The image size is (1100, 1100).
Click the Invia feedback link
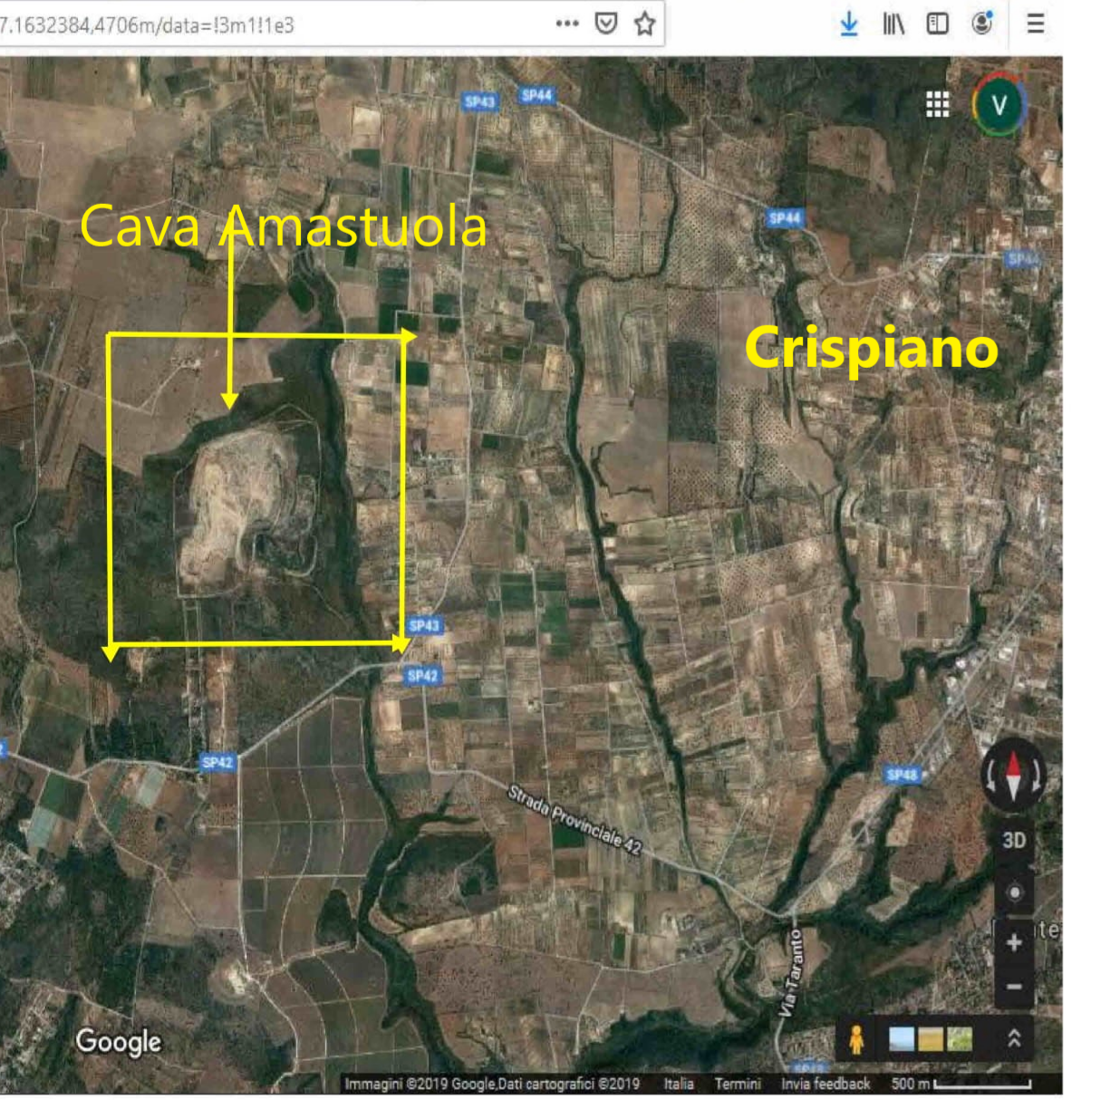coord(825,1084)
